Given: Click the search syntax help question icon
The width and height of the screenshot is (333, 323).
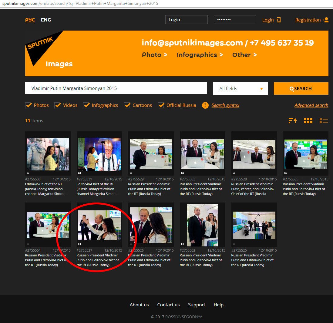Looking at the screenshot, I should coord(205,105).
